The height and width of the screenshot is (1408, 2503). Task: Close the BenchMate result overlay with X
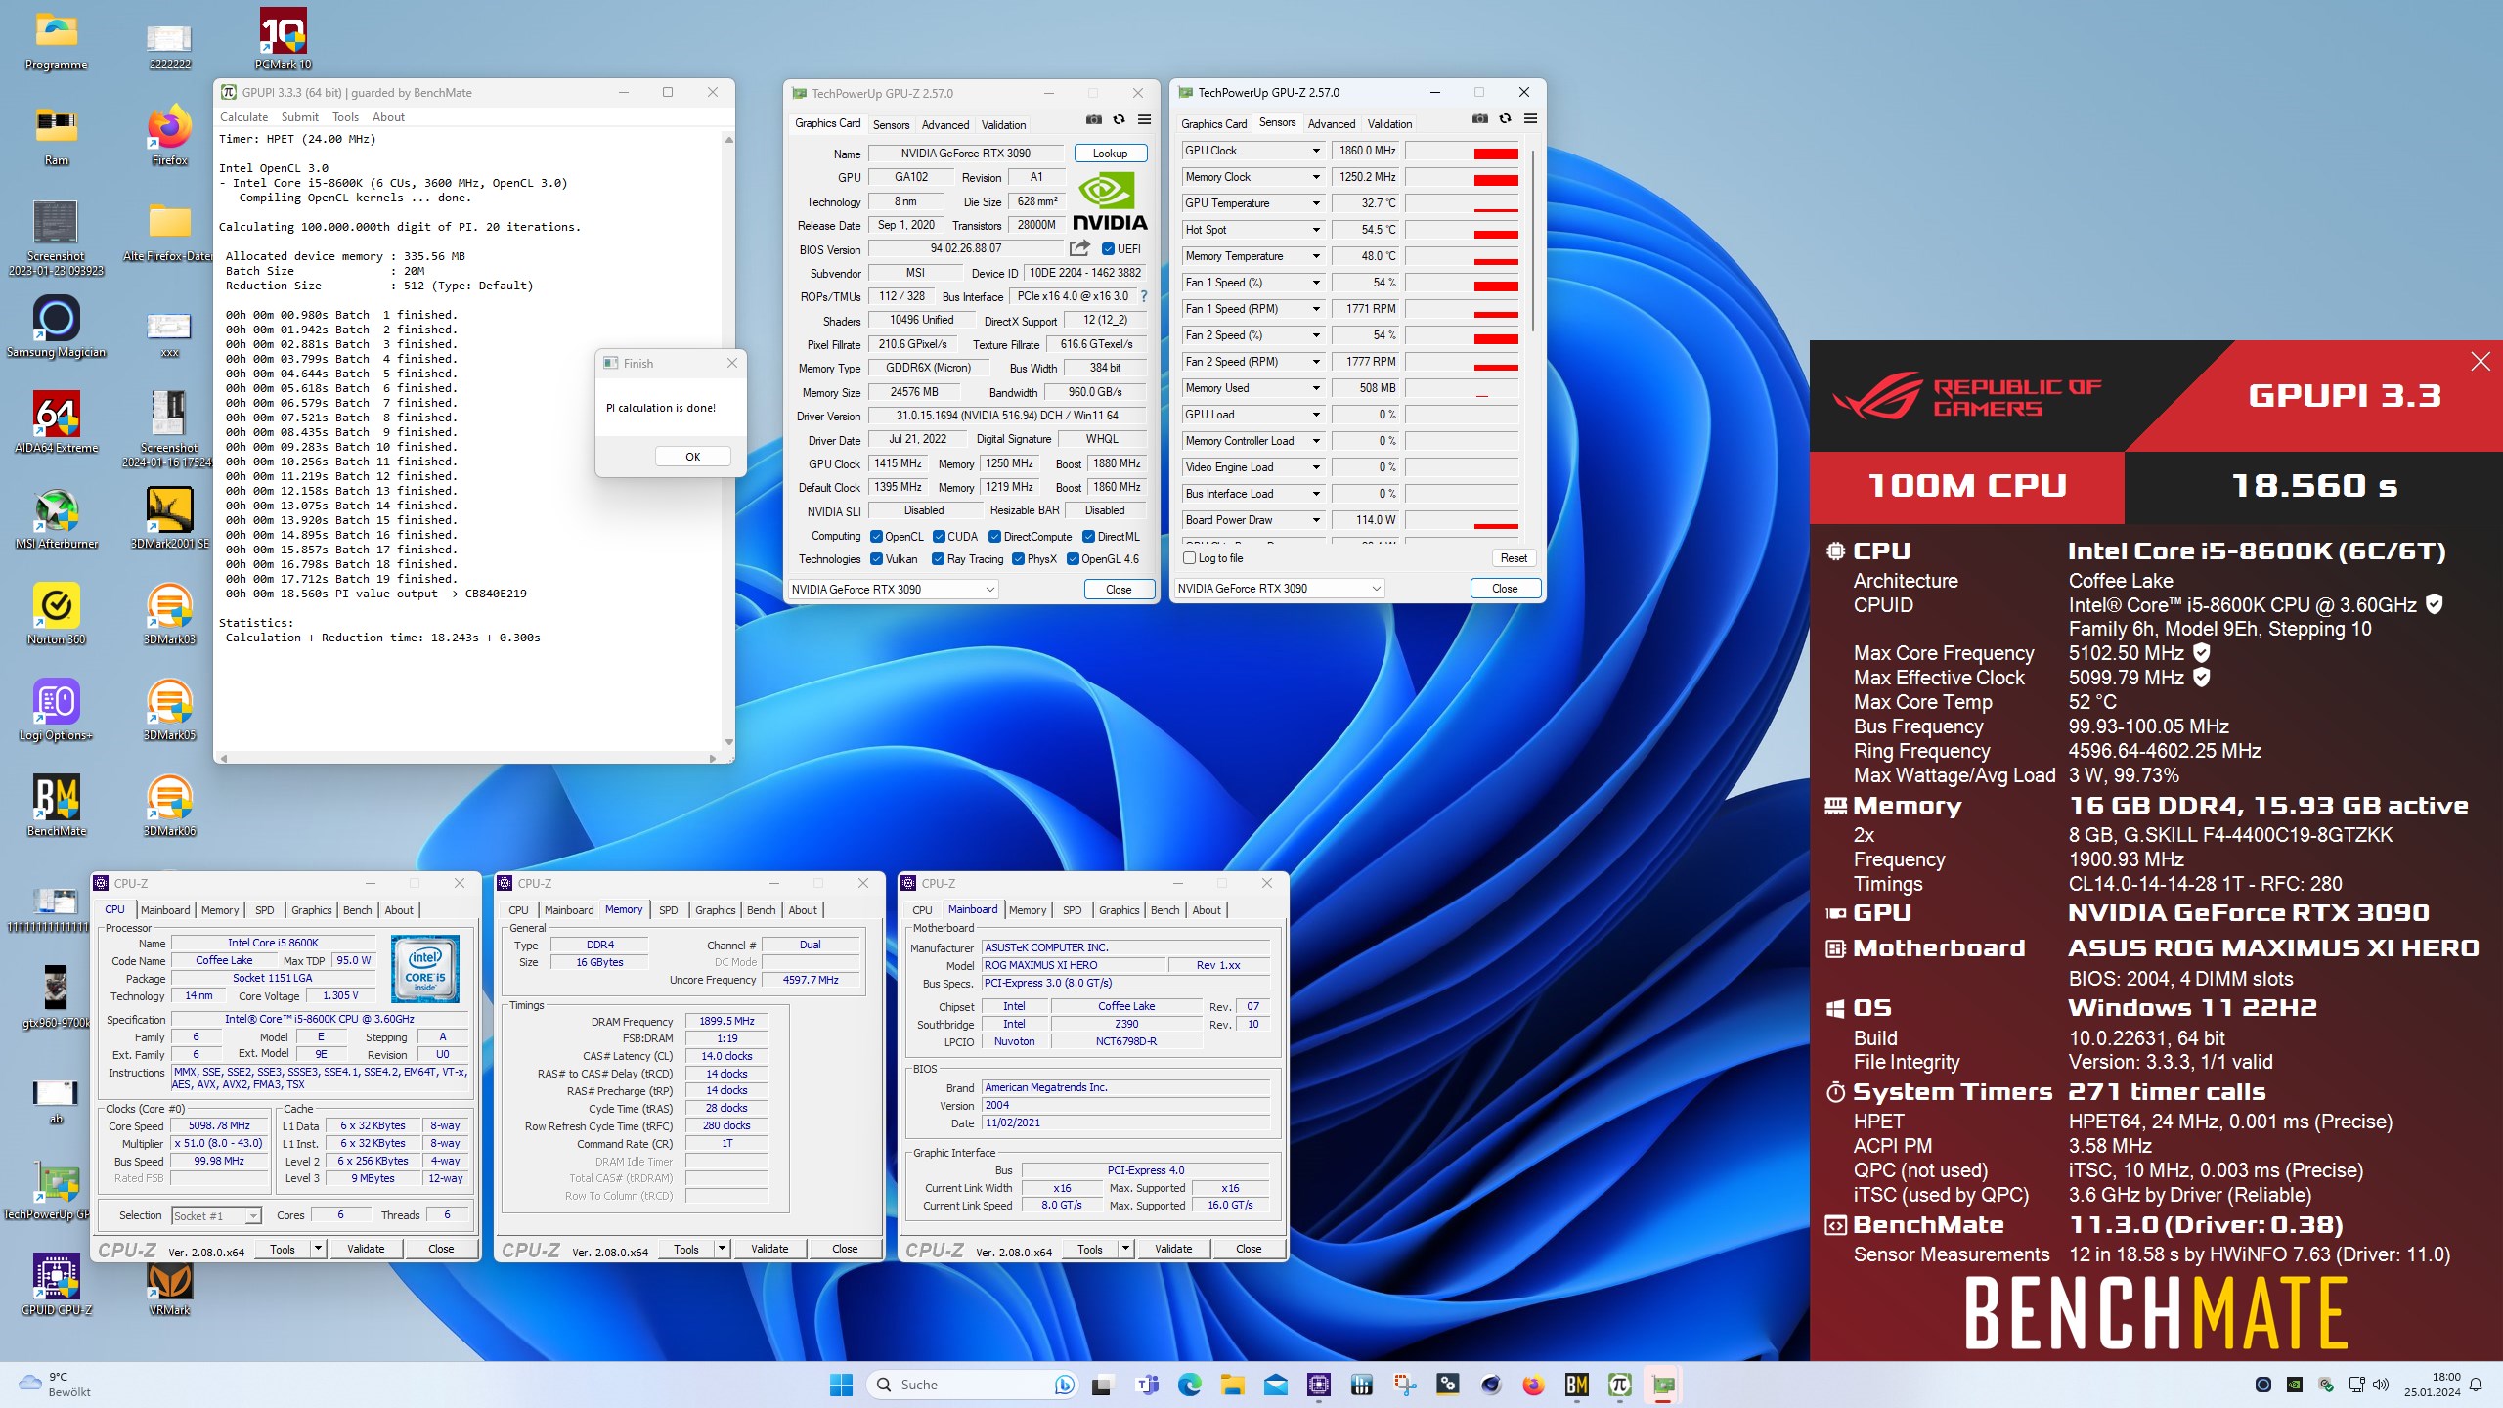coord(2481,362)
